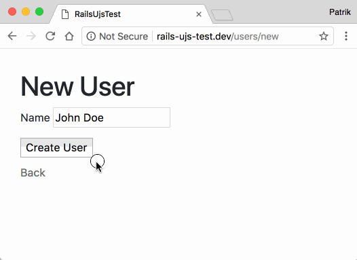Click the Patrik profile button
357x260 pixels.
[340, 12]
